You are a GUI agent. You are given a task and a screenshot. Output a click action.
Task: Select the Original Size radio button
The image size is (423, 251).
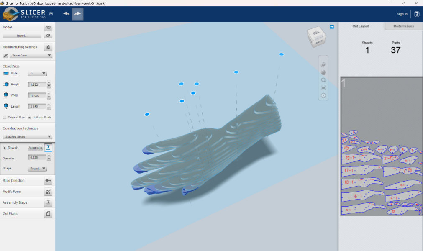click(5, 117)
